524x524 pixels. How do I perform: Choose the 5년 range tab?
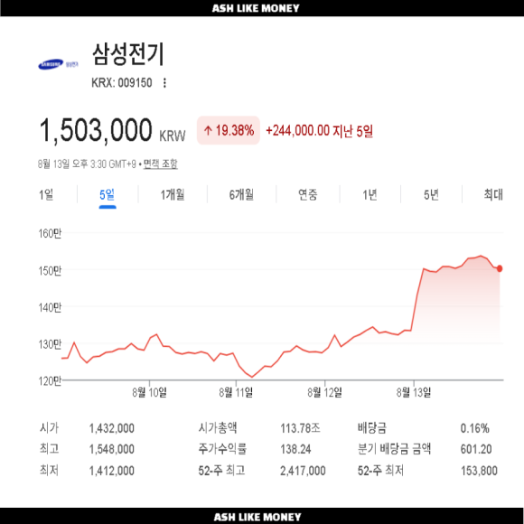[x=431, y=194]
